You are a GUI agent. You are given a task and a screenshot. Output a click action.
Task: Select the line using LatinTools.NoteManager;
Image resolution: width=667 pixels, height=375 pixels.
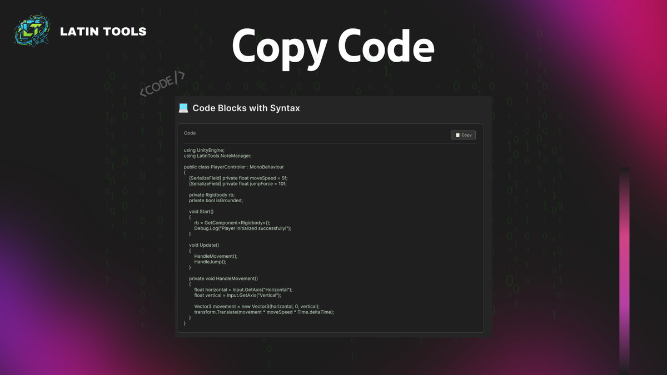click(218, 156)
